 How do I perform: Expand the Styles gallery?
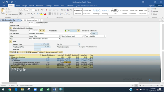tap(148, 14)
